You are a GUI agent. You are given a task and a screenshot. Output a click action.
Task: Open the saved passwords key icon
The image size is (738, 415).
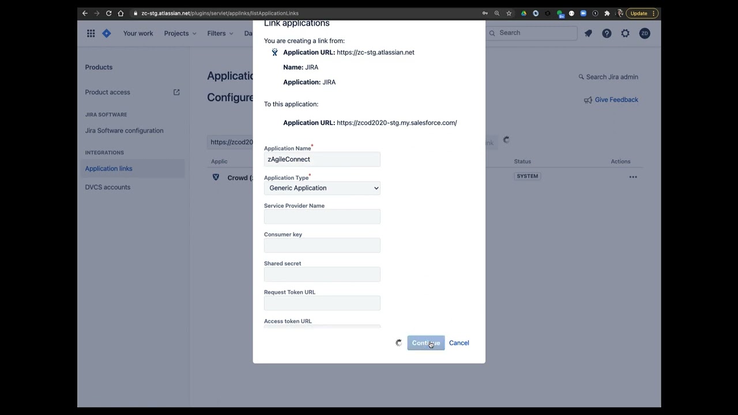pos(485,13)
